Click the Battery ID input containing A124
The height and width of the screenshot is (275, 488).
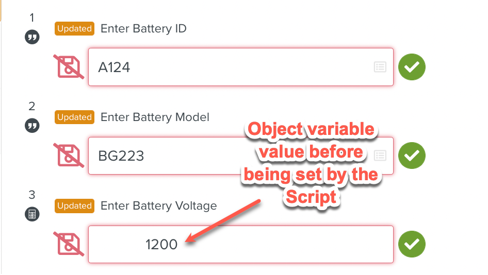point(227,67)
